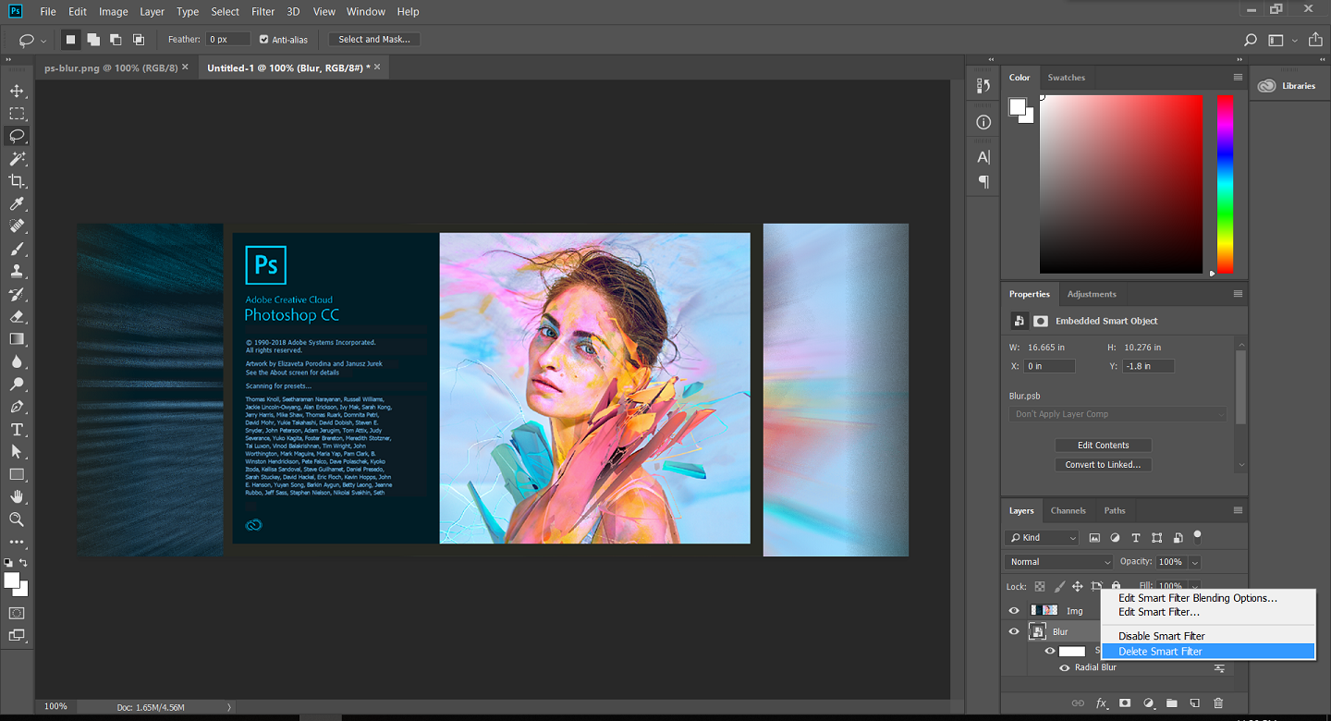Toggle the Anti-alias checkbox
Viewport: 1331px width, 721px height.
click(264, 40)
